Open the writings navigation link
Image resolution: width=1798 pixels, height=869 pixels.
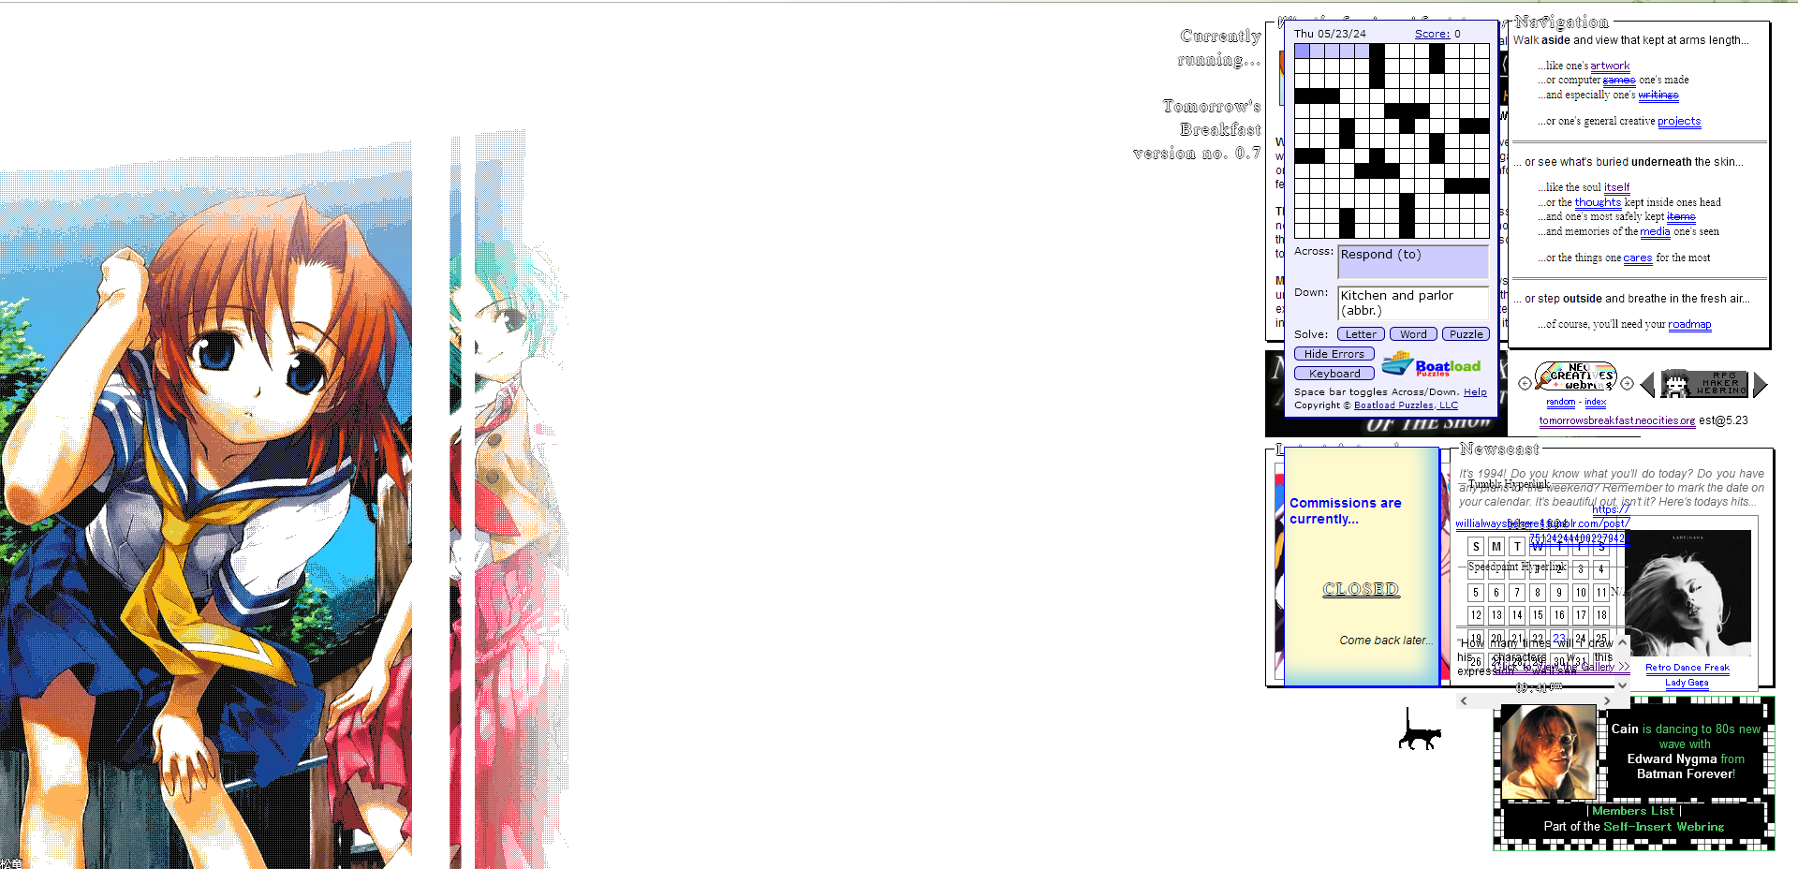pyautogui.click(x=1658, y=95)
